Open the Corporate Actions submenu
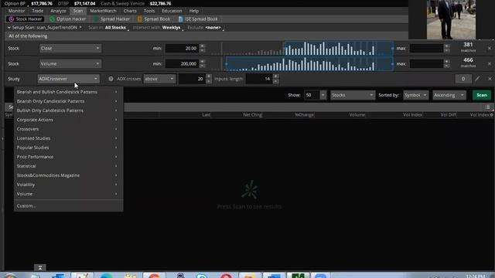This screenshot has width=495, height=278. pos(68,120)
